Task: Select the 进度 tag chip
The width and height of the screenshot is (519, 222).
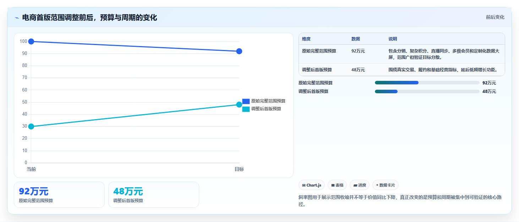Action: pyautogui.click(x=360, y=185)
